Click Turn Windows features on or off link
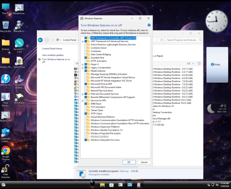Viewport: 231px width, 189px height. click(x=56, y=61)
